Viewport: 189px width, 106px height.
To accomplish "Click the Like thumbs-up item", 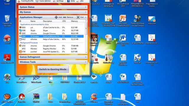I will (80, 1).
